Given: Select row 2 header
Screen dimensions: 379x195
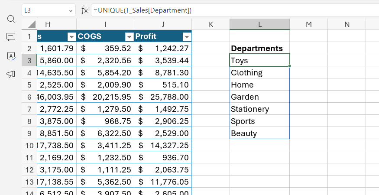Looking at the screenshot, I should click(29, 49).
